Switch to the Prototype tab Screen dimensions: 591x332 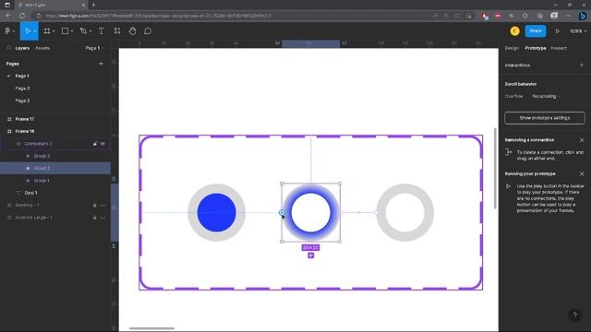pyautogui.click(x=536, y=48)
